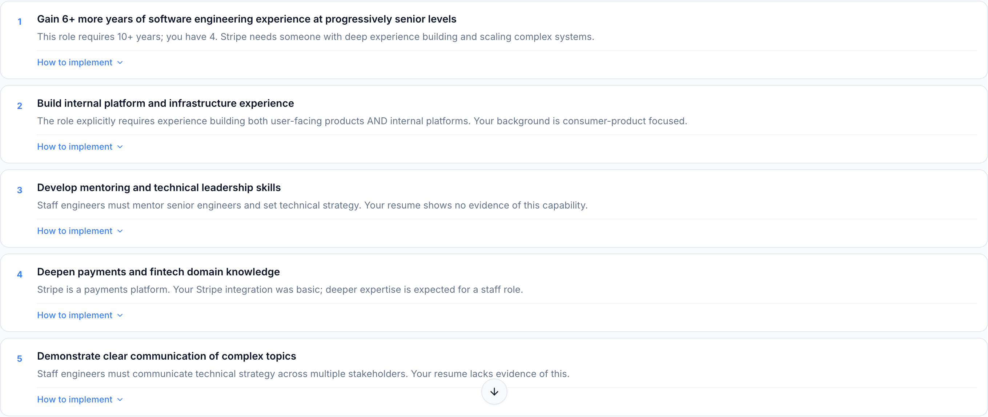Click the scroll-down arrow button
Viewport: 988px width, 417px height.
(494, 391)
